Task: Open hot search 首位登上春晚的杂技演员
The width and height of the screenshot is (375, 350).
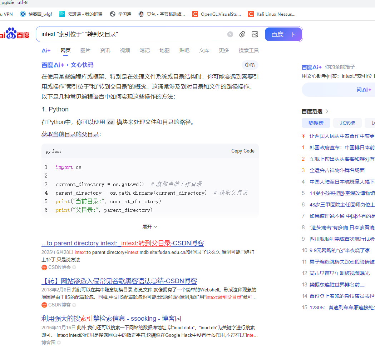Action: 342,296
